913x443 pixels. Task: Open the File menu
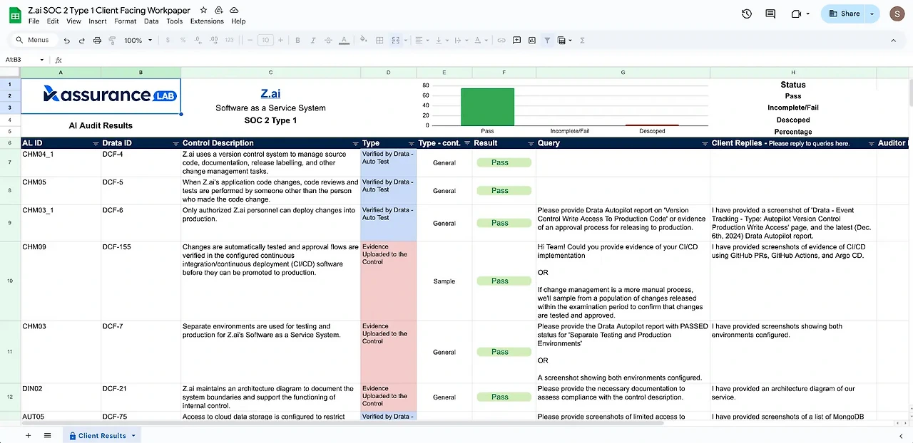point(34,21)
